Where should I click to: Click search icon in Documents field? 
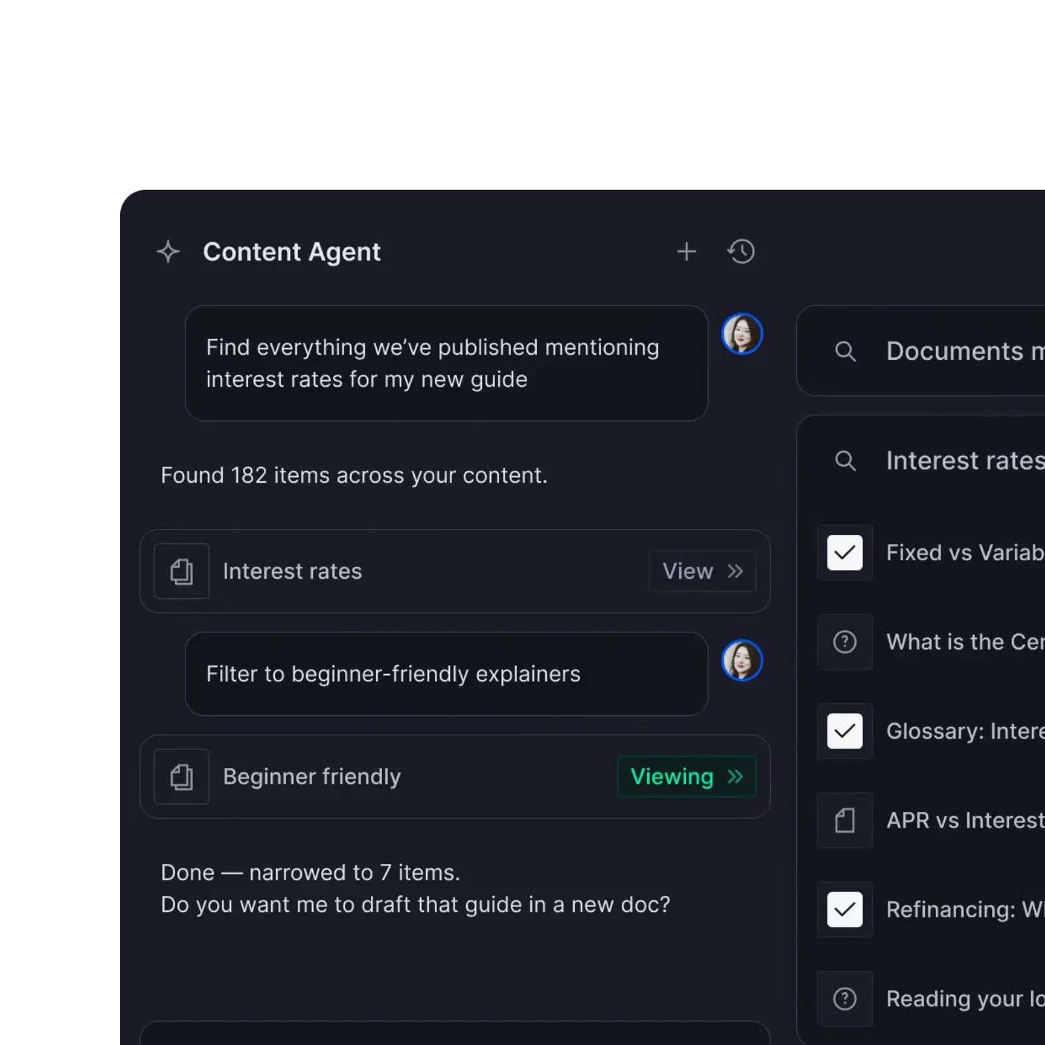tap(845, 351)
